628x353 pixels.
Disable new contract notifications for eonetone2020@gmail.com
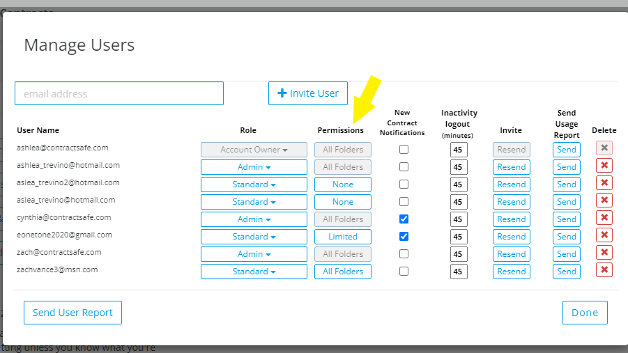[404, 237]
